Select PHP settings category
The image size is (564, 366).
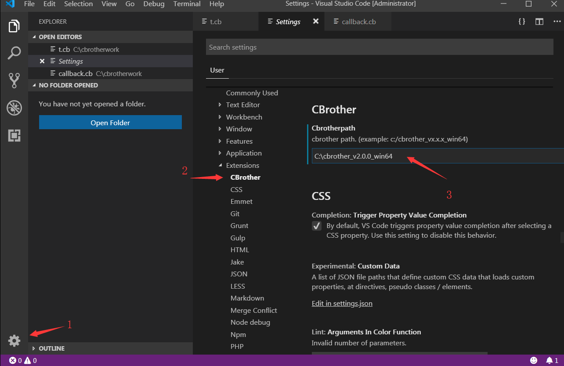tap(237, 347)
